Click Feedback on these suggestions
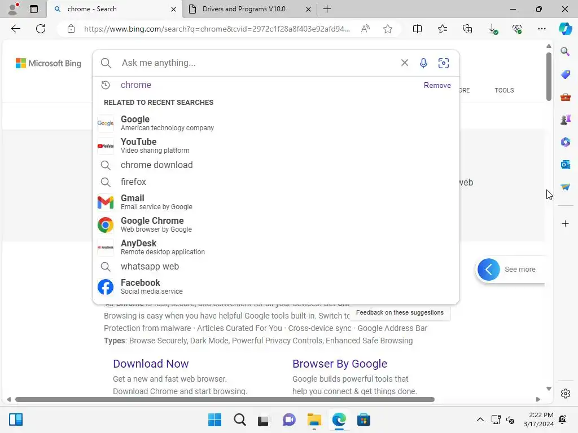Image resolution: width=578 pixels, height=433 pixels. click(400, 312)
